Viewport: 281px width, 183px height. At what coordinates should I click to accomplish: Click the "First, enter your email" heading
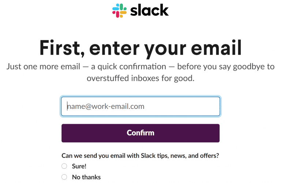coord(140,48)
